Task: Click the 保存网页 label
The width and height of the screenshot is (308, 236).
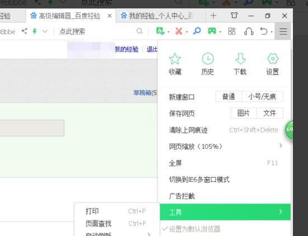Action: [182, 114]
